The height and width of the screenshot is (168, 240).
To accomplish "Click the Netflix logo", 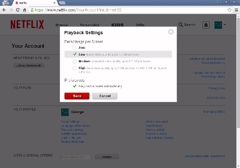I will [x=27, y=25].
